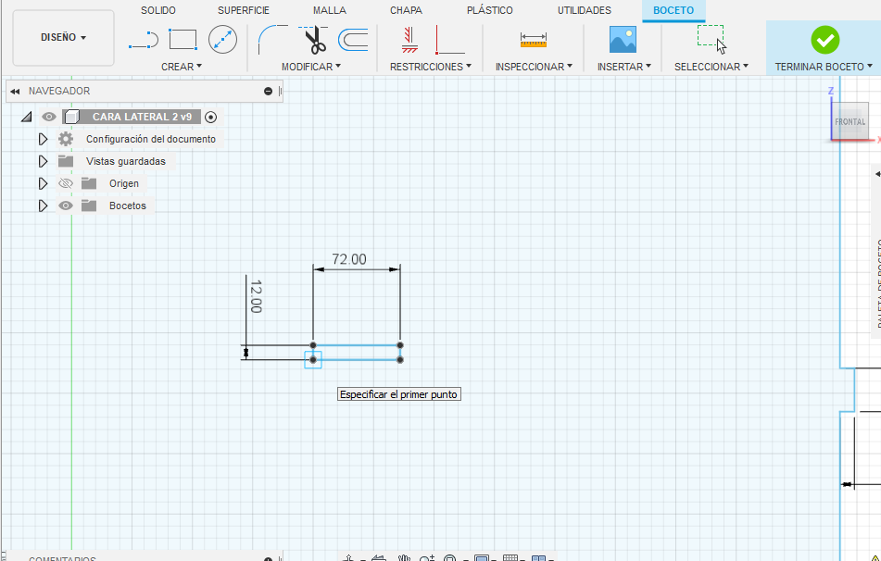Switch to the UTILIDADES tab
Viewport: 881px width, 561px height.
[585, 10]
